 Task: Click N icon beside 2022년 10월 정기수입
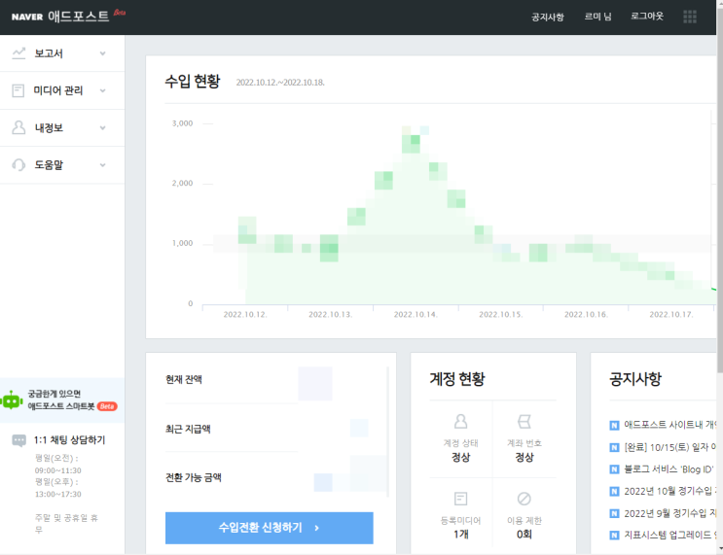(614, 492)
